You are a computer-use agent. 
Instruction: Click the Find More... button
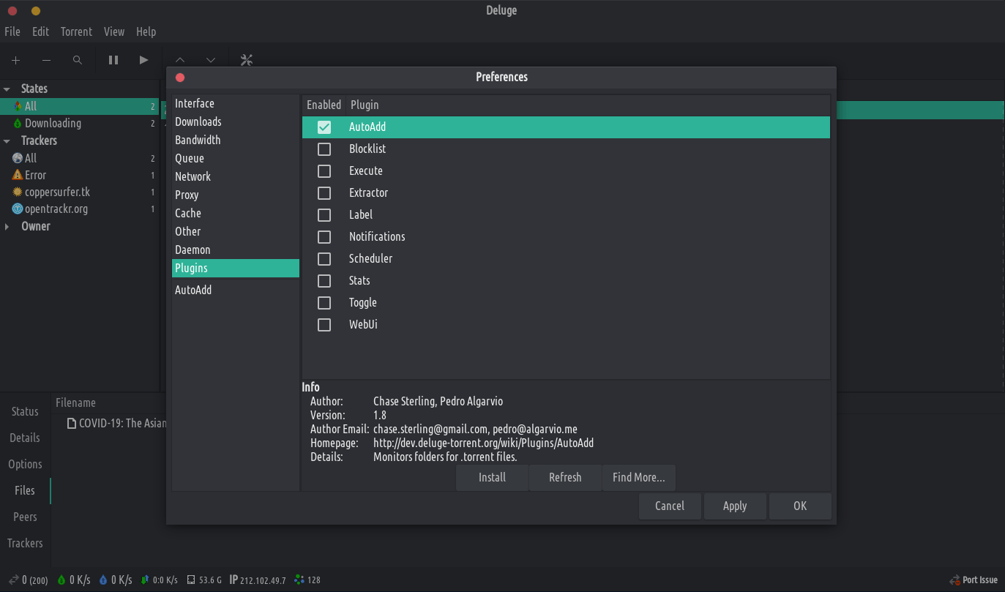[638, 477]
